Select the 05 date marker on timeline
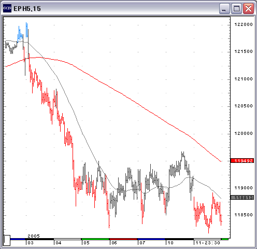Image resolution: width=257 pixels, height=249 pixels. point(87,243)
